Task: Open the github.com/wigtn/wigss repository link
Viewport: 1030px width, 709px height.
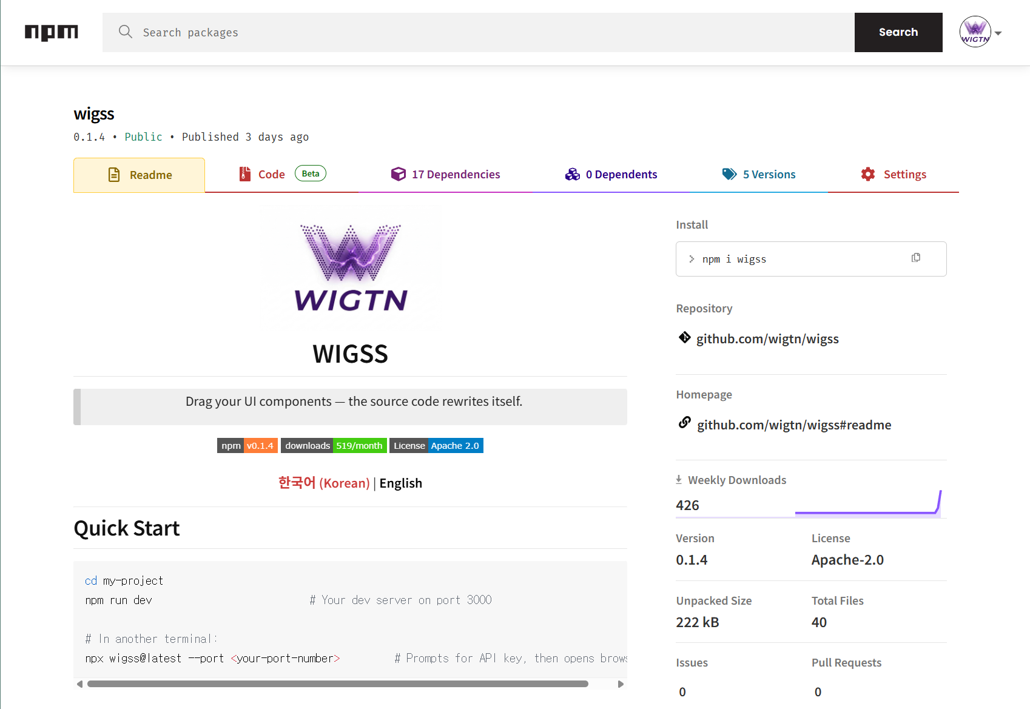Action: coord(767,338)
